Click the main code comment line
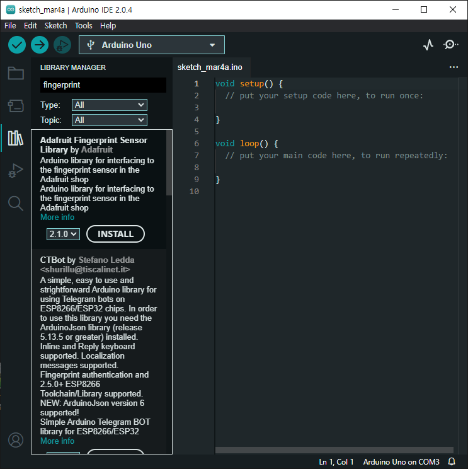The width and height of the screenshot is (468, 469). (x=336, y=156)
